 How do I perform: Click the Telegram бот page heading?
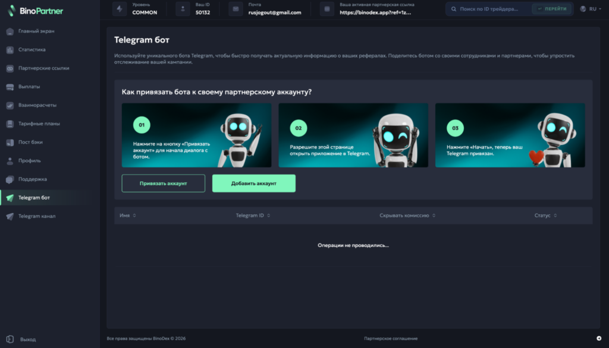point(142,40)
